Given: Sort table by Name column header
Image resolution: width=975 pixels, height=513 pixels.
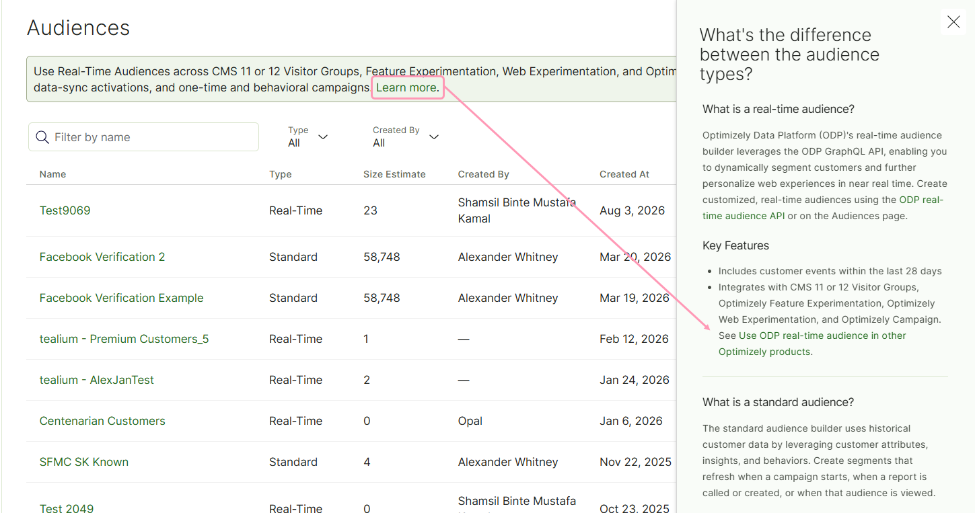Looking at the screenshot, I should click(52, 174).
